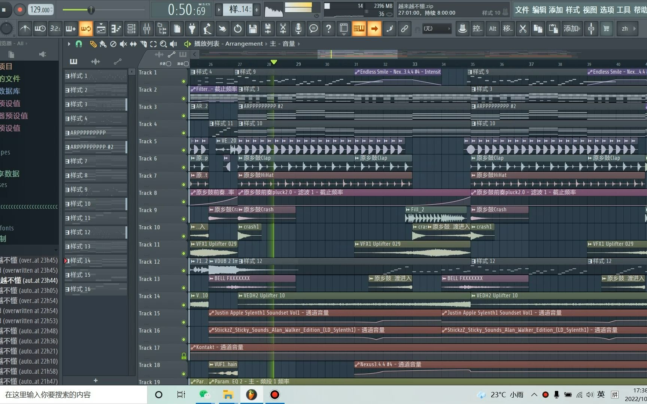
Task: Click the Alt toolbar button
Action: pos(493,28)
